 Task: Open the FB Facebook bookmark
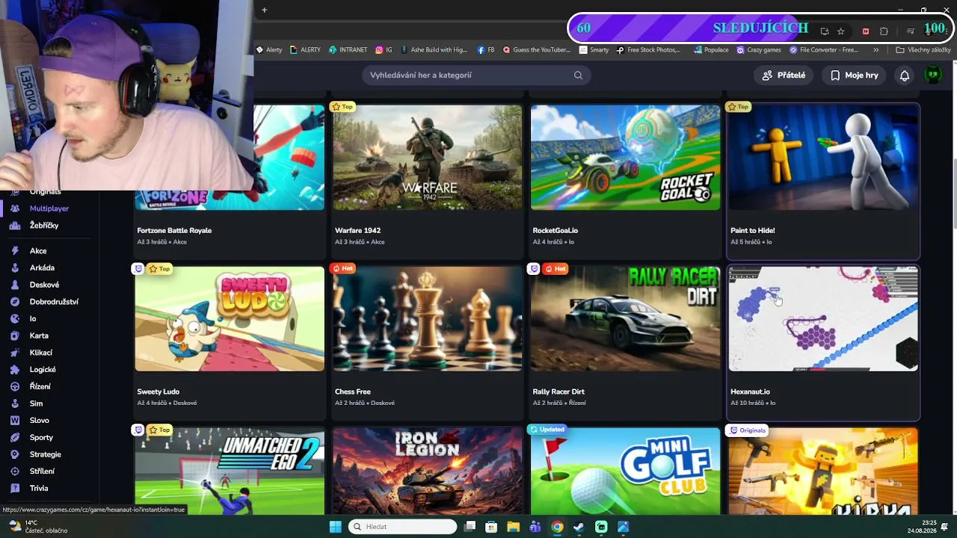click(486, 50)
